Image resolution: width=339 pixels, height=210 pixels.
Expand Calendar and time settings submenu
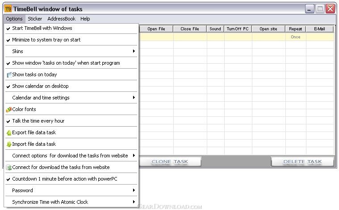coord(71,98)
